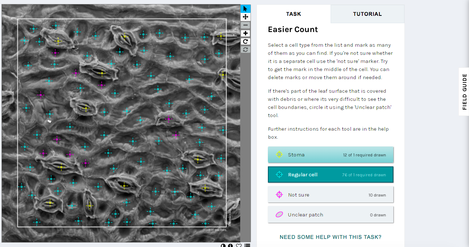469x247 pixels.
Task: Rotate the image with the rotate button
Action: 245,41
